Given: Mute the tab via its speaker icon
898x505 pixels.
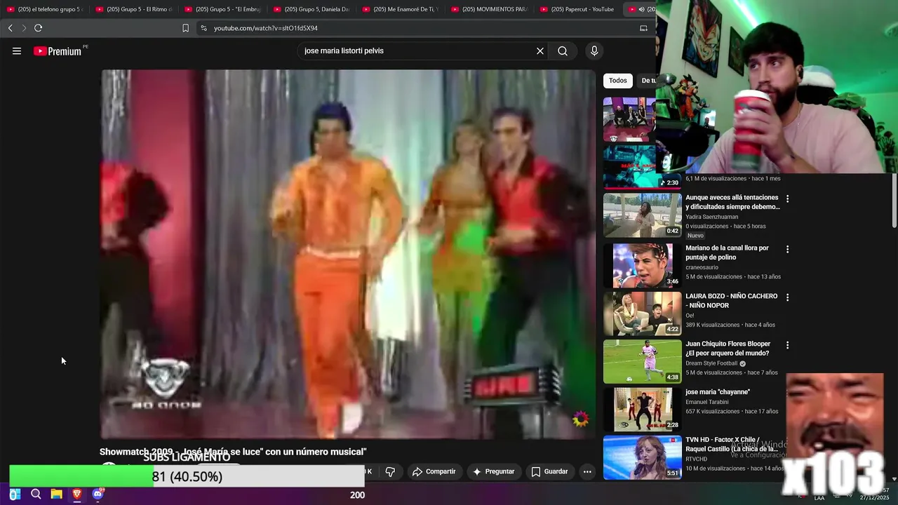Looking at the screenshot, I should (x=641, y=9).
